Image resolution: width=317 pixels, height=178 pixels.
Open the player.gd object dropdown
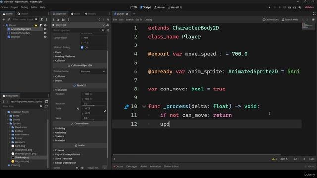click(79, 25)
